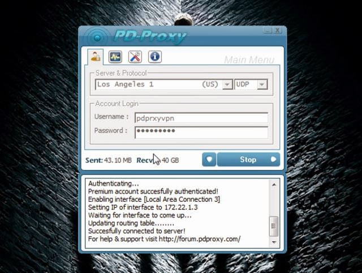Click the forum.pdproxy.com support link text
The image size is (362, 273).
200,239
